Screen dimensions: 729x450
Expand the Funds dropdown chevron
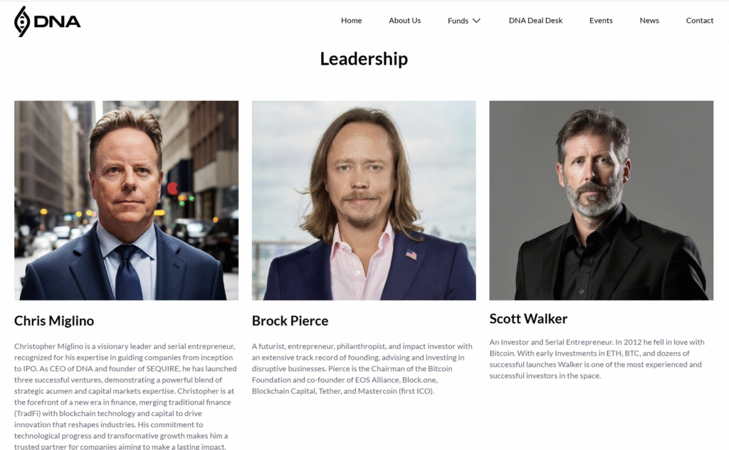click(476, 21)
